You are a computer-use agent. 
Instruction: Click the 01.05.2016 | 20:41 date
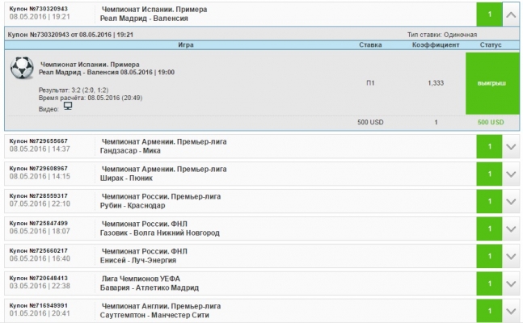(x=40, y=313)
